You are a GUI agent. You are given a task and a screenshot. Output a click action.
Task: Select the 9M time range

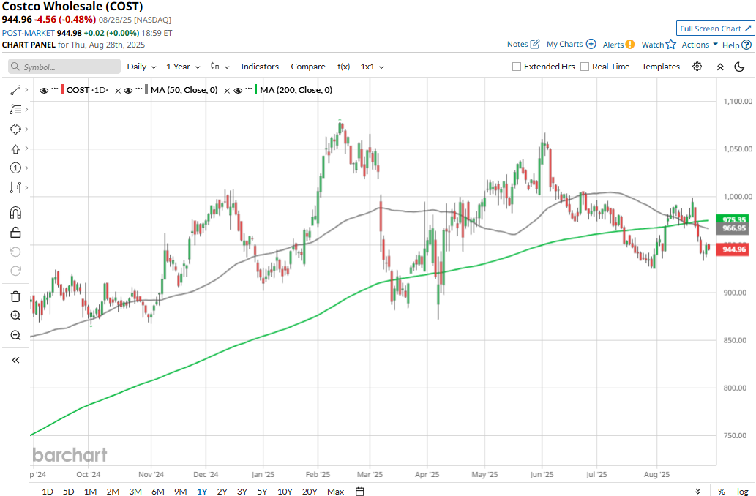tap(180, 491)
